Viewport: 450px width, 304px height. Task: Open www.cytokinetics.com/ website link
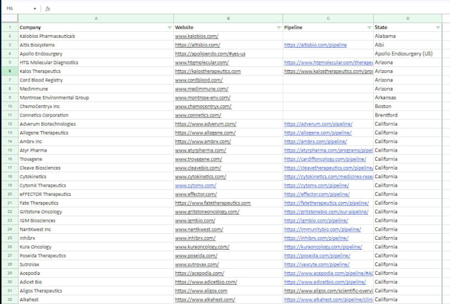(201, 177)
